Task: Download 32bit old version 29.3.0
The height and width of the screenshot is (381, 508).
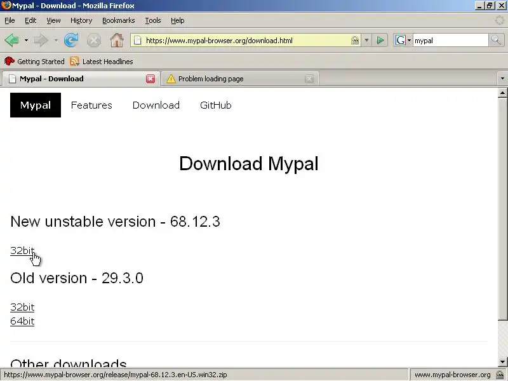Action: point(22,307)
